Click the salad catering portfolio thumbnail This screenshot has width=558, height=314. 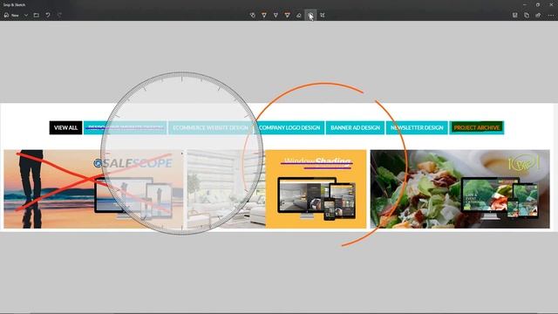(459, 189)
